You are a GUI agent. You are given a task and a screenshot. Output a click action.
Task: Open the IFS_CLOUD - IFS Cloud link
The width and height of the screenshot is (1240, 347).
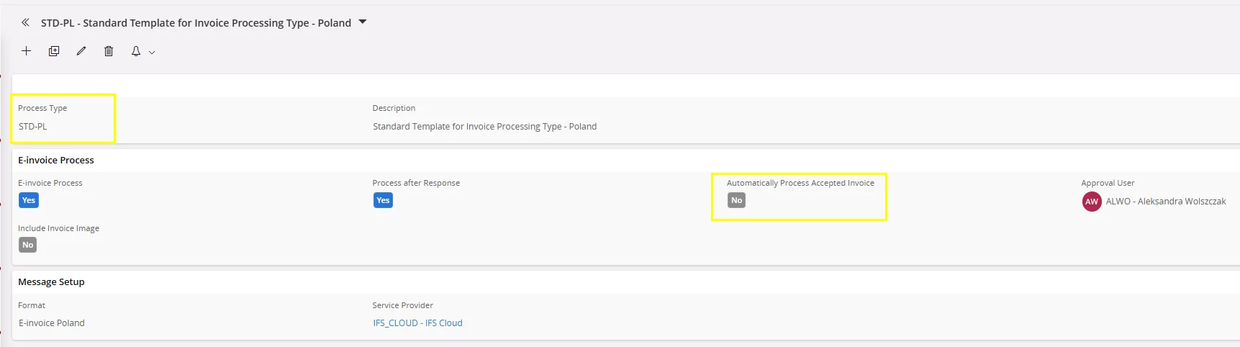coord(417,323)
